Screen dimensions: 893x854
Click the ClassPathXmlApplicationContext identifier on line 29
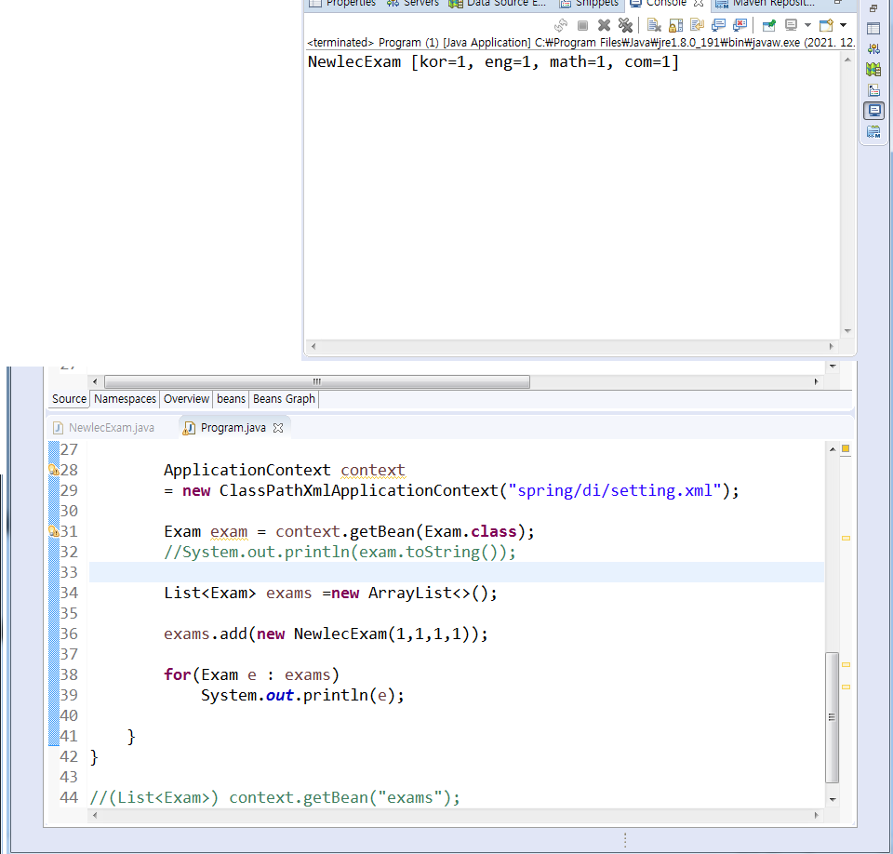[x=359, y=491]
